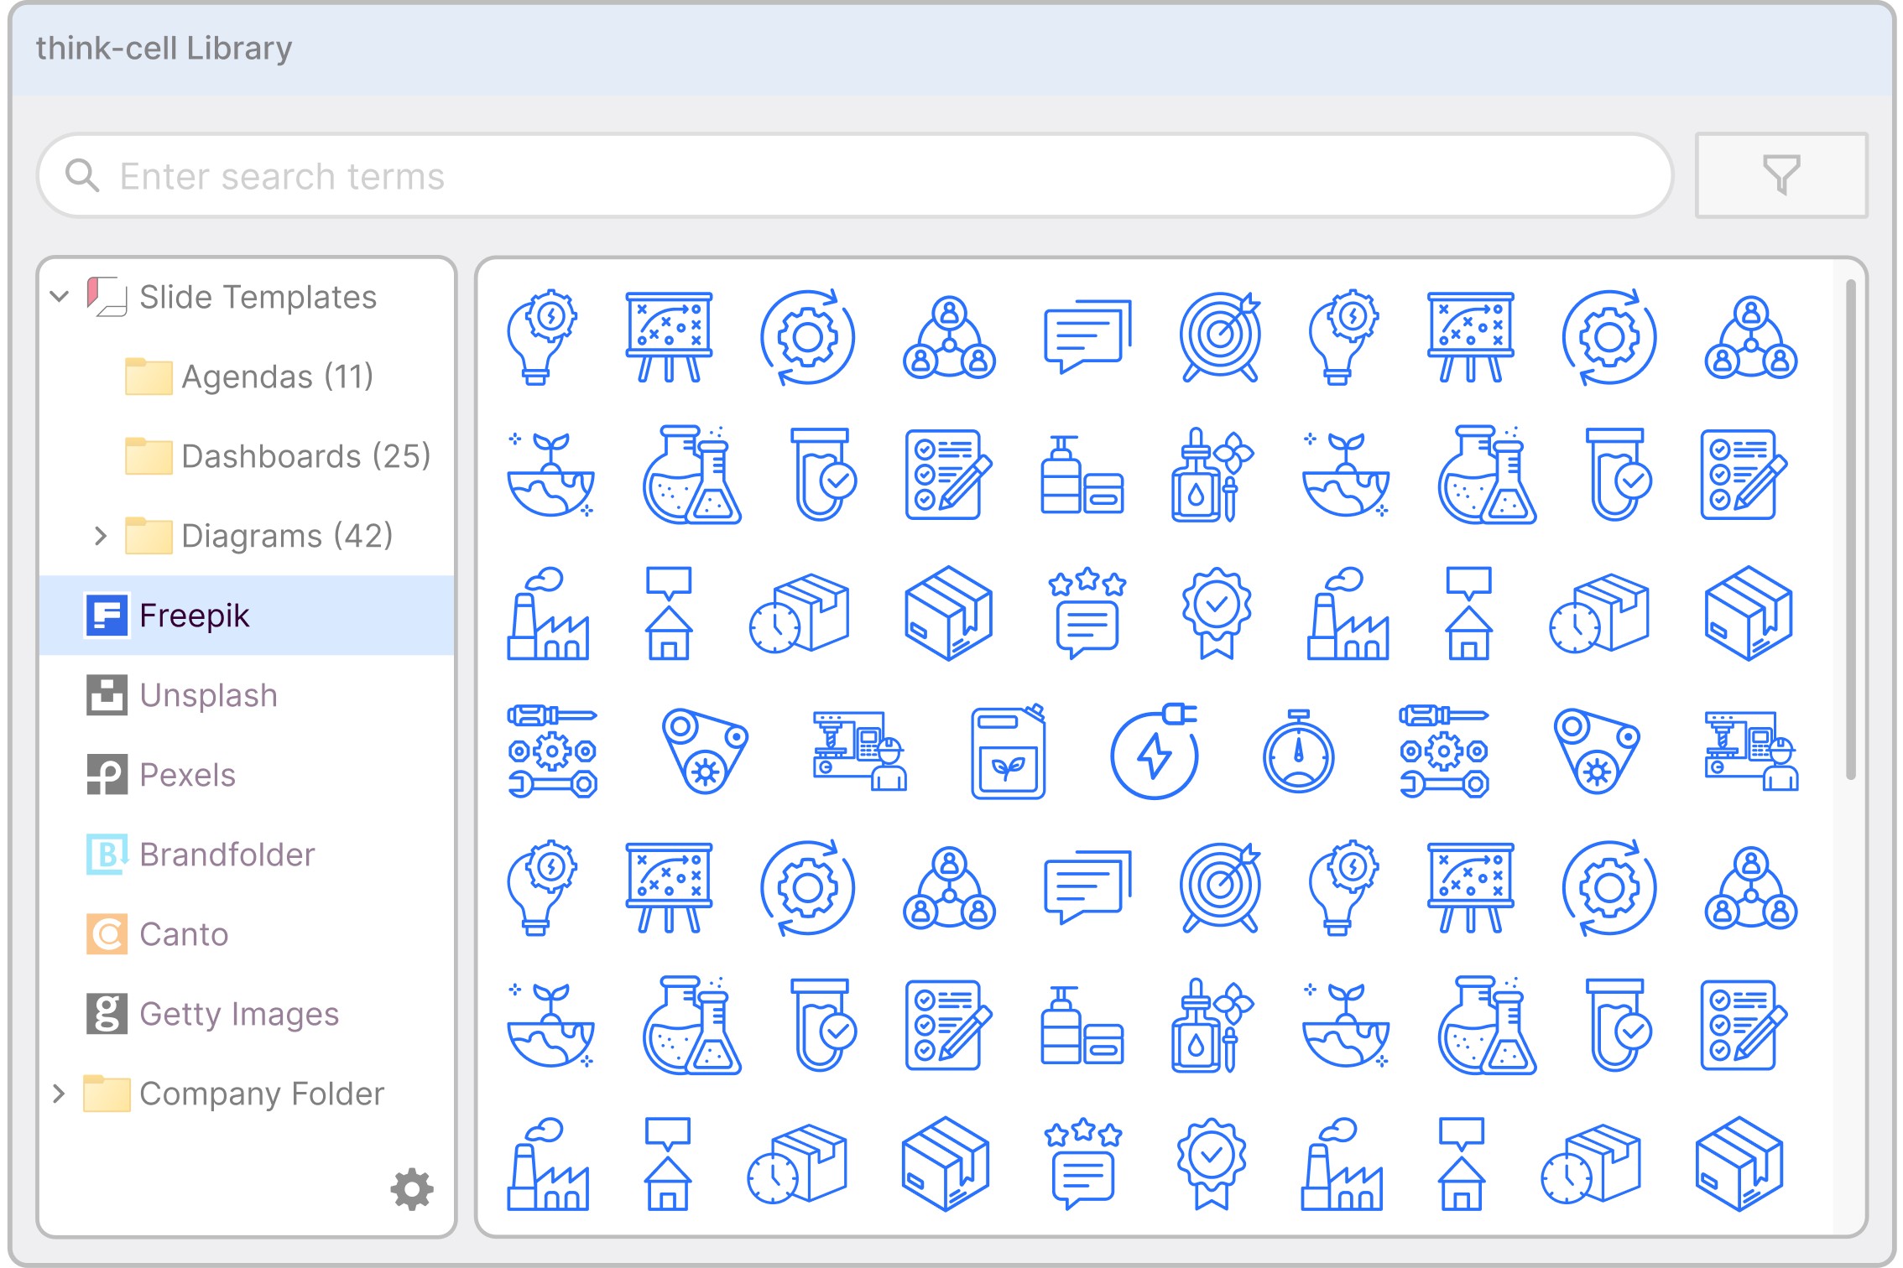Collapse the Slide Templates tree
Image resolution: width=1903 pixels, height=1268 pixels.
click(59, 297)
